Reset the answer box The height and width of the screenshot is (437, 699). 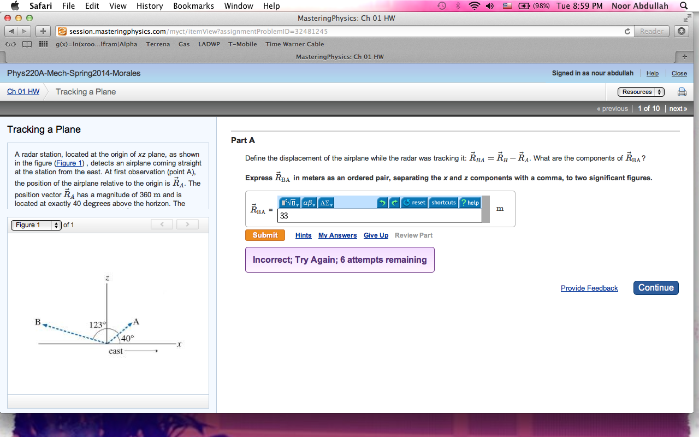pos(414,203)
